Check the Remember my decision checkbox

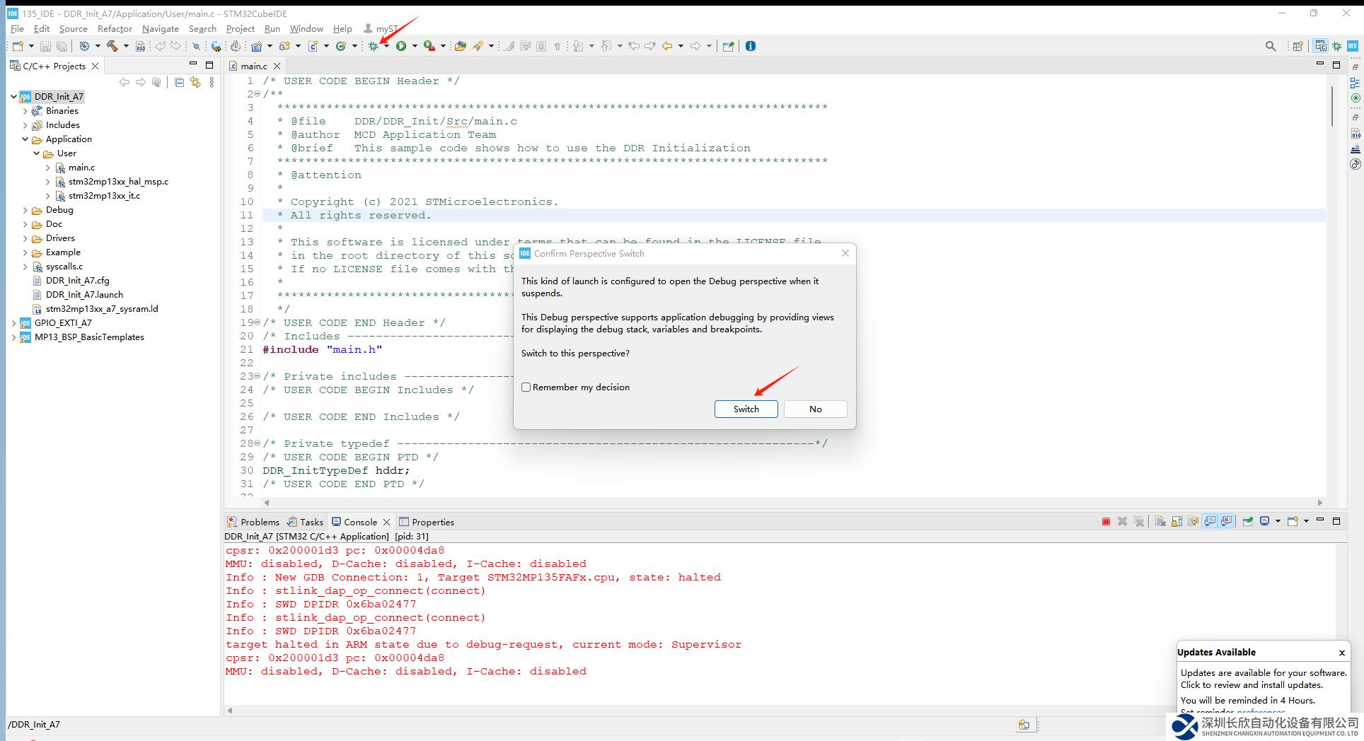[526, 387]
